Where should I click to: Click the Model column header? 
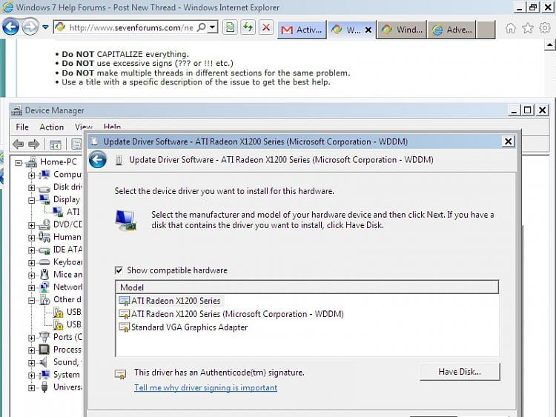click(307, 287)
